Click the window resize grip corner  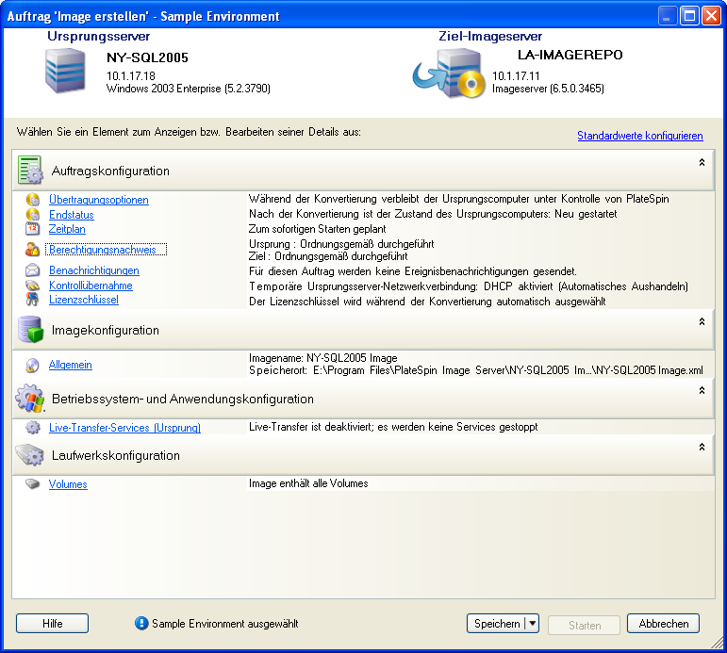(x=717, y=644)
